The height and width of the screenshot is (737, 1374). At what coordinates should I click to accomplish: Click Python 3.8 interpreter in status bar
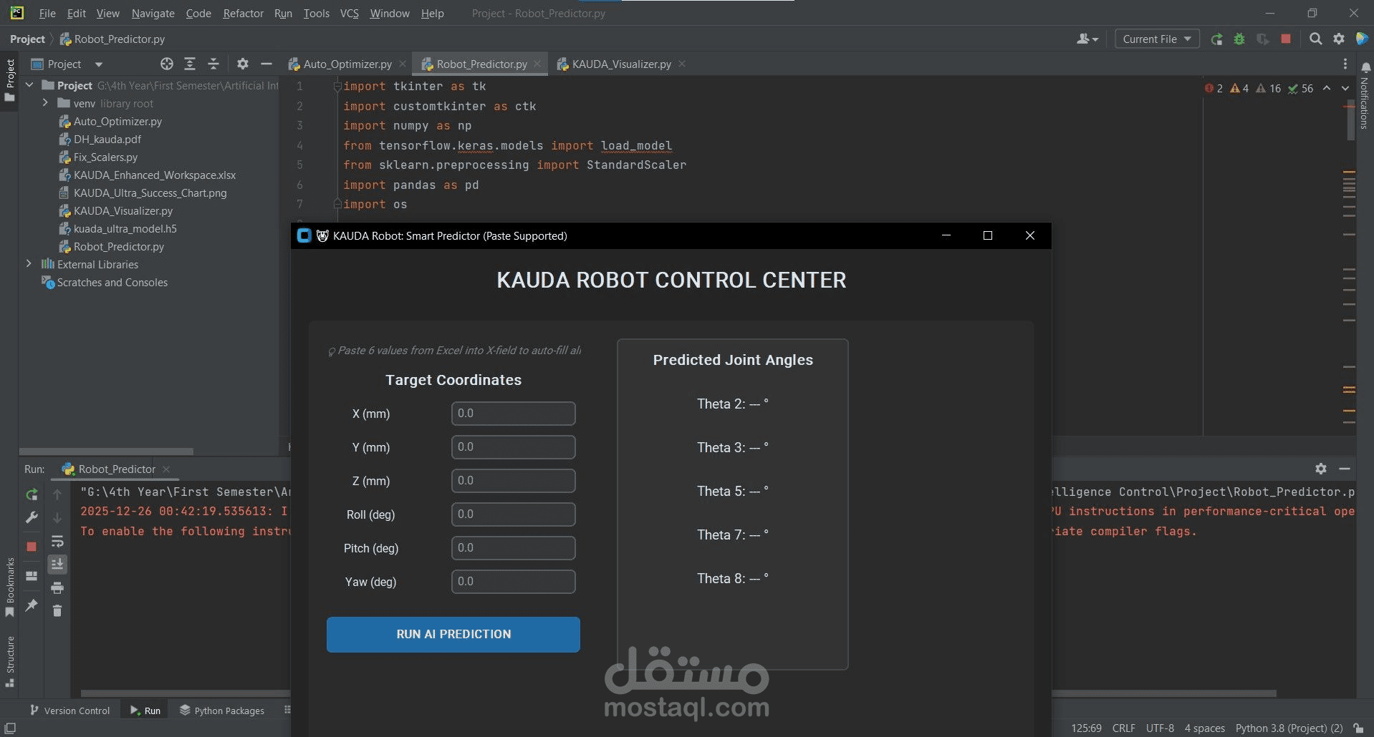1289,728
